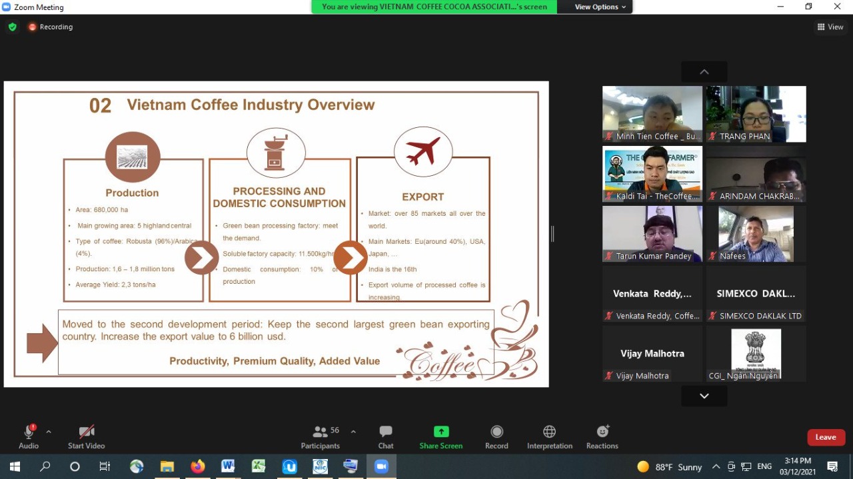Viewport: 853px width, 479px height.
Task: Unmute microphone with the Audio button
Action: point(29,437)
